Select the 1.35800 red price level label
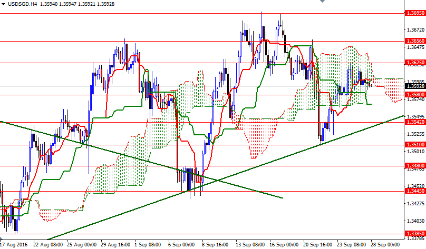Viewport: 426px width, 249px height. [x=415, y=94]
